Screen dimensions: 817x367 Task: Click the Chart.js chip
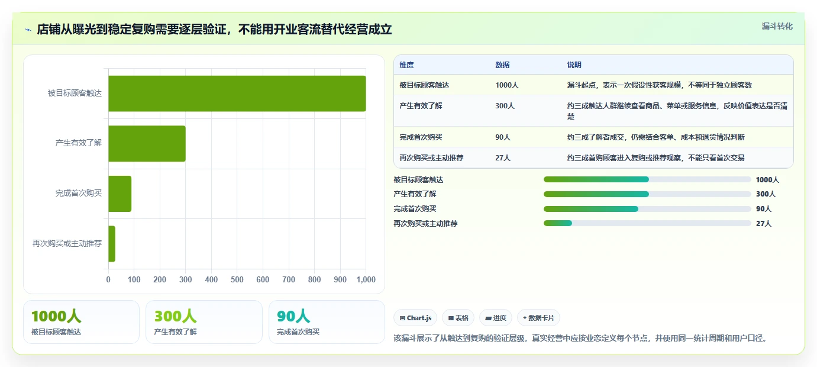coord(415,318)
